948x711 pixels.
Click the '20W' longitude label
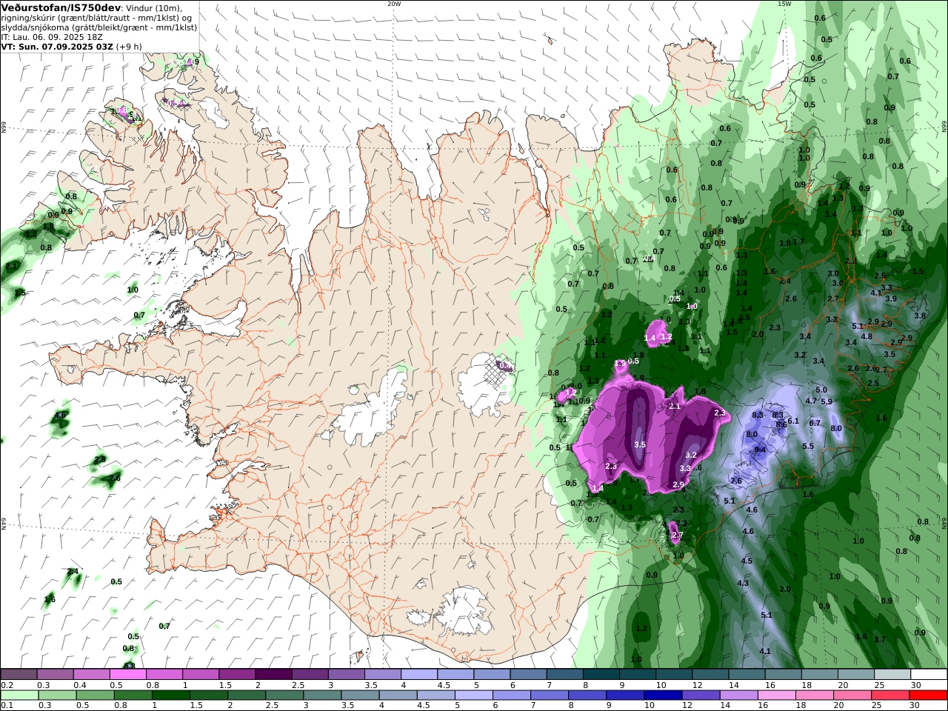click(394, 4)
